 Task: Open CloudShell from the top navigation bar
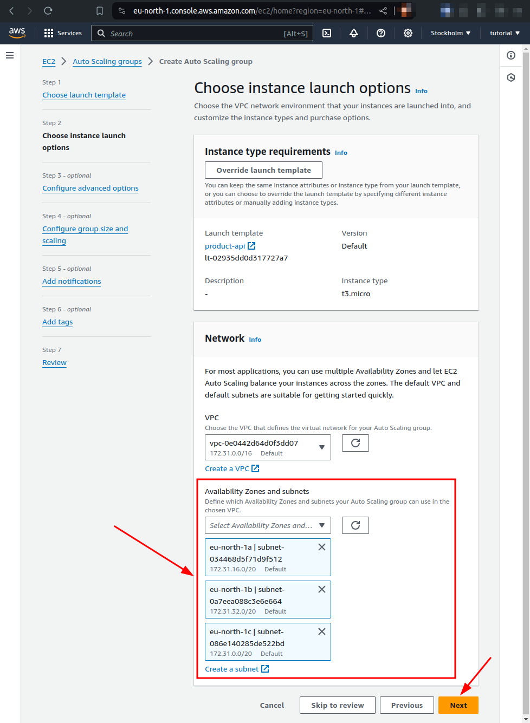click(x=327, y=33)
